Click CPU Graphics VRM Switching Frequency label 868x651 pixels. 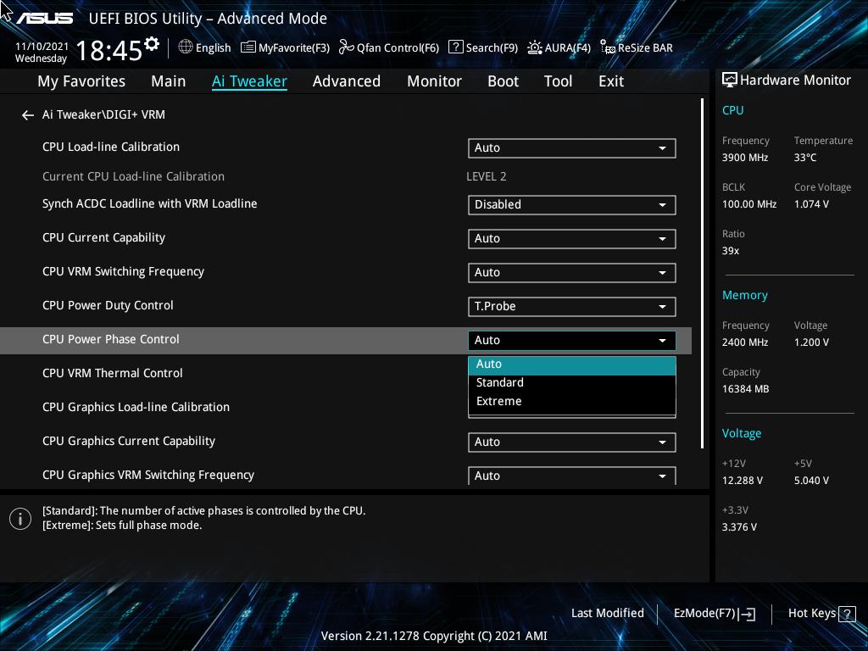(148, 475)
